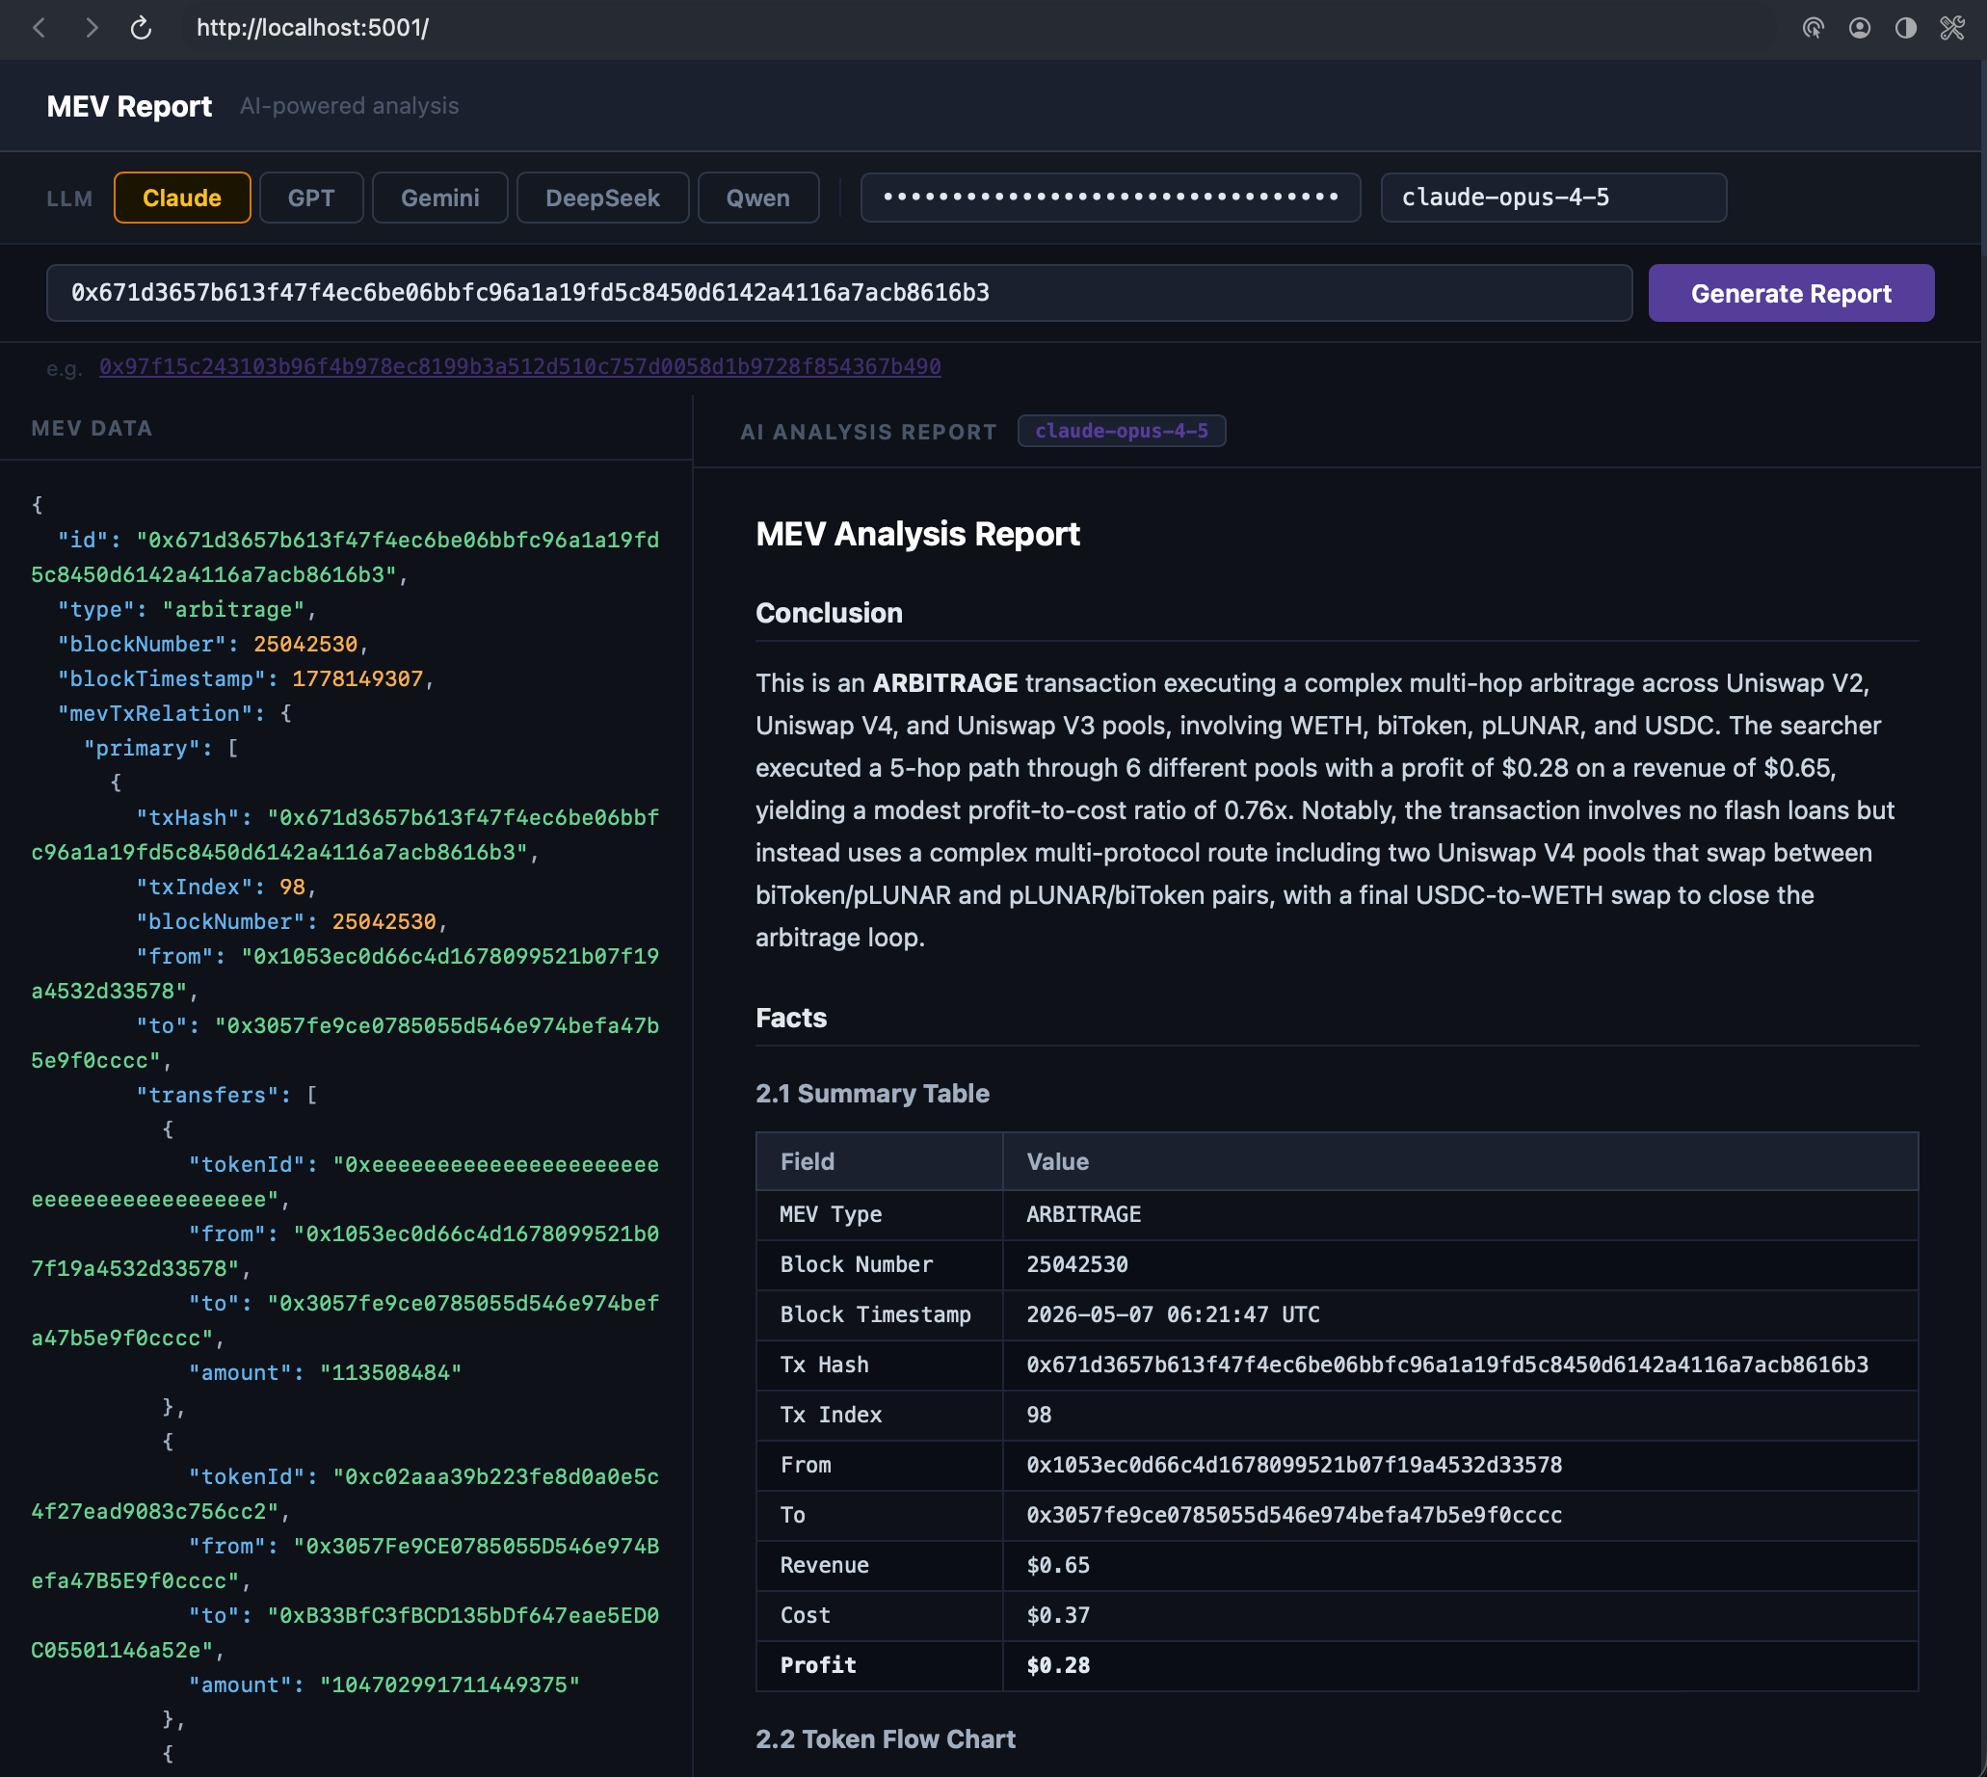Select the Claude LLM tab
The width and height of the screenshot is (1987, 1777).
181,198
